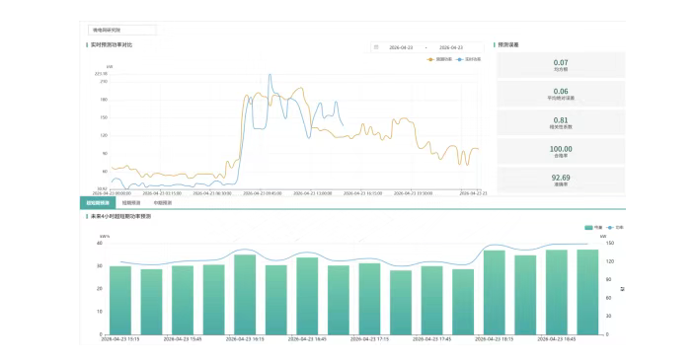
Task: Click the tallest bar at 2026-04-23 16:15
Action: (x=245, y=294)
